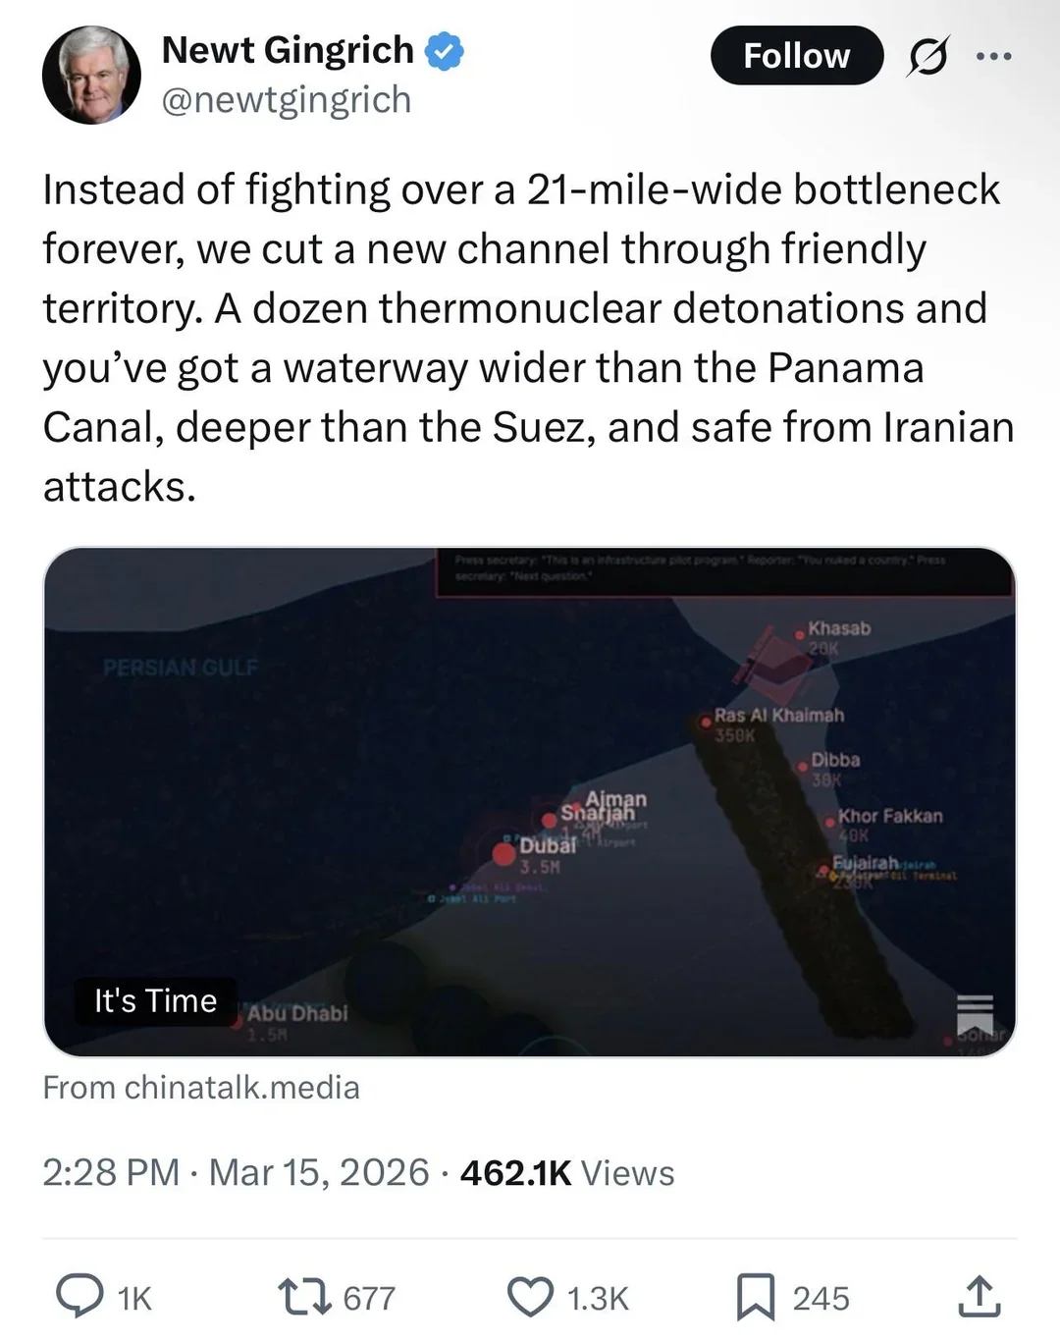Tap the Grok slashed-circle icon
The image size is (1060, 1342).
927,57
